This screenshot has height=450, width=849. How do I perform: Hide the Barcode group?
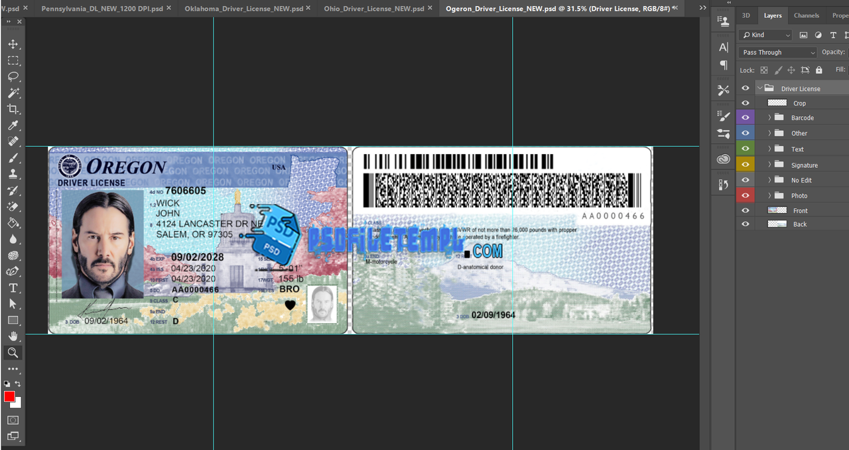click(x=746, y=117)
